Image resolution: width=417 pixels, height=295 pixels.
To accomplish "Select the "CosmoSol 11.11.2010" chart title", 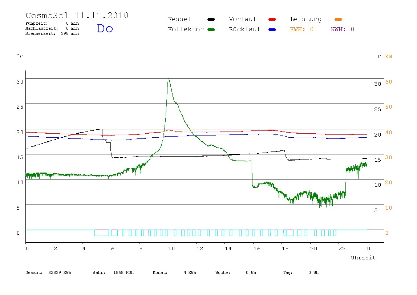I will pyautogui.click(x=77, y=15).
